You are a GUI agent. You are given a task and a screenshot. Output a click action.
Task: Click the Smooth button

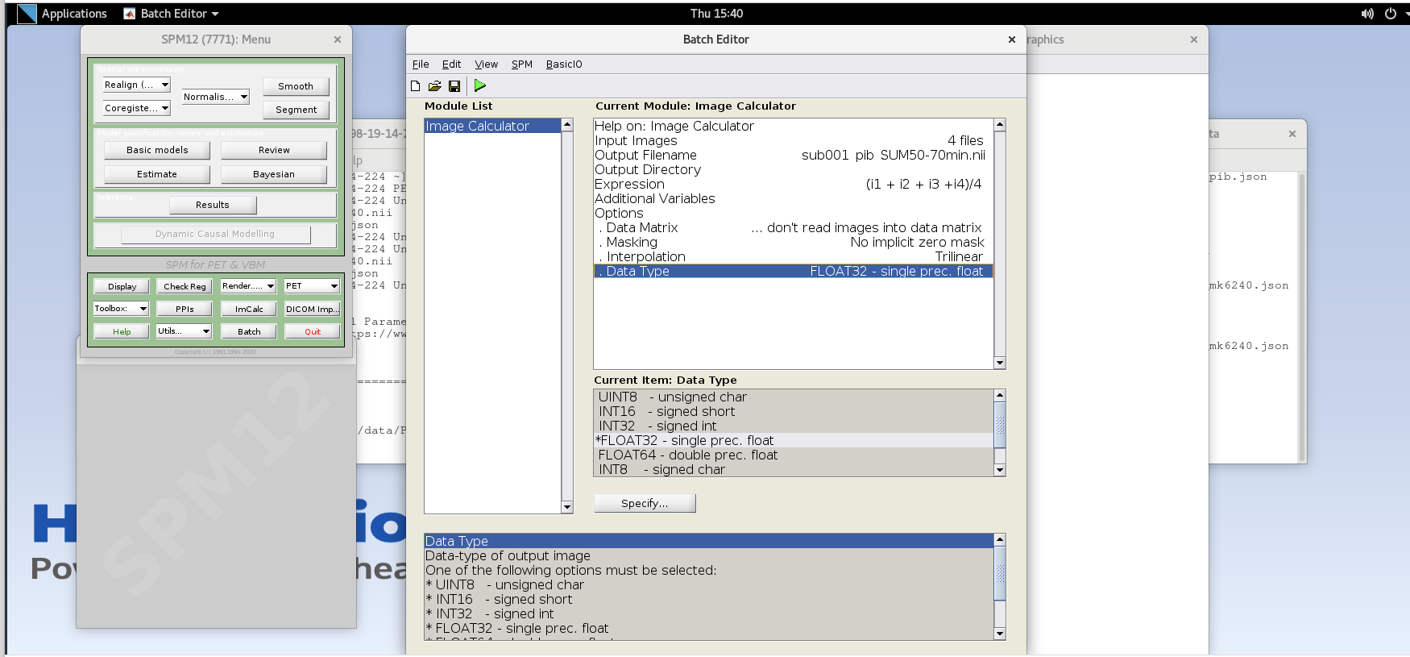pyautogui.click(x=296, y=86)
